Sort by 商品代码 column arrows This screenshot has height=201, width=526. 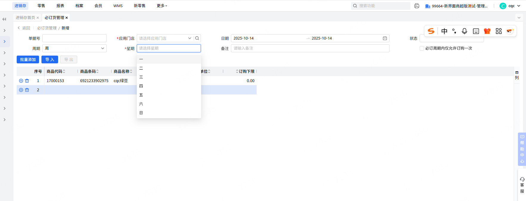tap(64, 71)
